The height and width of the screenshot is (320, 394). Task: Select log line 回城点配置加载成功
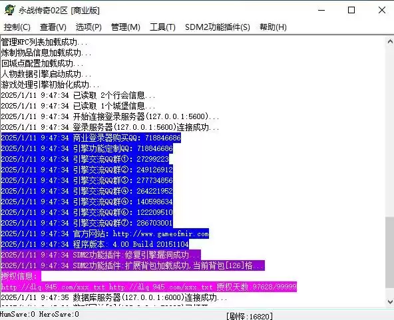tap(42, 63)
